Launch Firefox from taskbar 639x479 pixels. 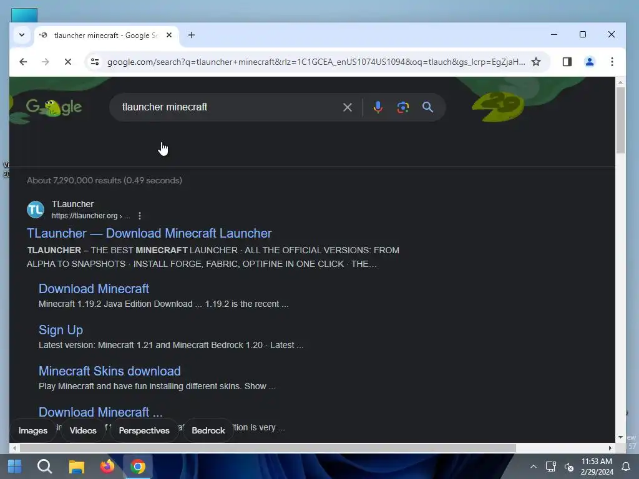coord(107,467)
